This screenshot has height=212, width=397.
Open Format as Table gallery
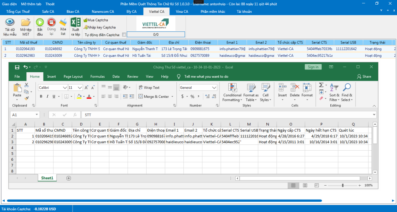[251, 92]
